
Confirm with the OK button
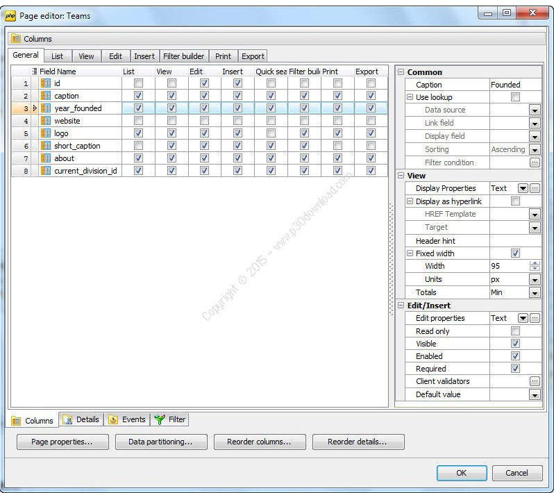(x=462, y=473)
